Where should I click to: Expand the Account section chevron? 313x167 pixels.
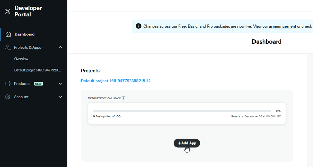click(60, 97)
